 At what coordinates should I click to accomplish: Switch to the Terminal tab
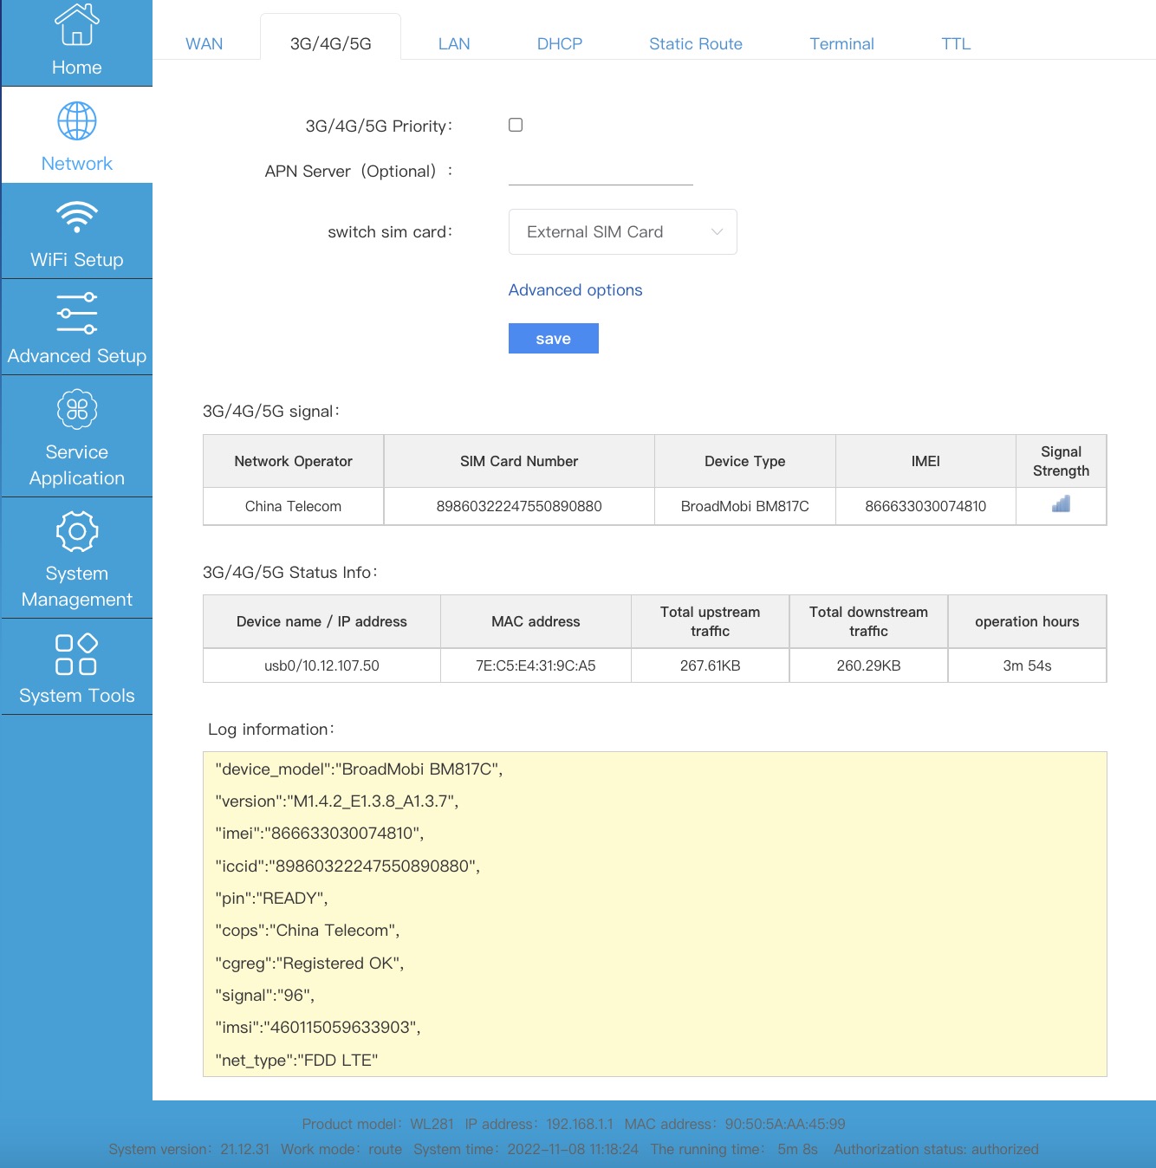click(x=841, y=43)
